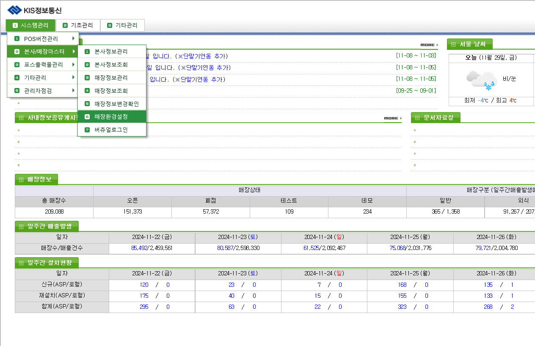Expand the 기타관리 submenu in dropdown

click(43, 78)
